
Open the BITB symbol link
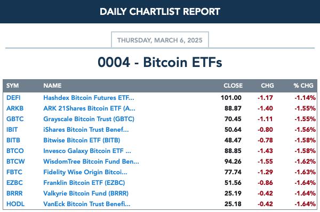(13, 140)
